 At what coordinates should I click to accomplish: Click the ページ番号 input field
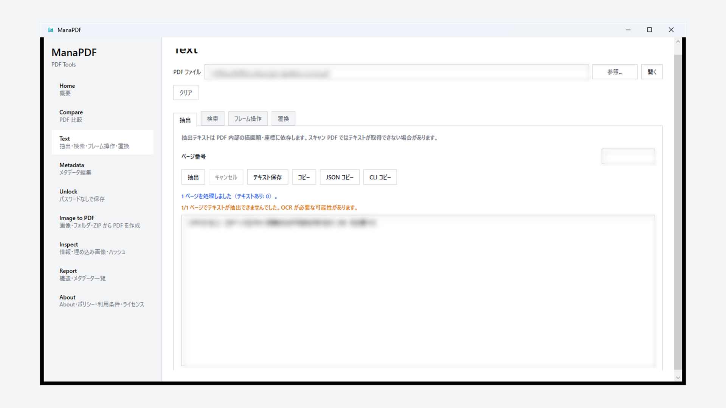pyautogui.click(x=628, y=156)
